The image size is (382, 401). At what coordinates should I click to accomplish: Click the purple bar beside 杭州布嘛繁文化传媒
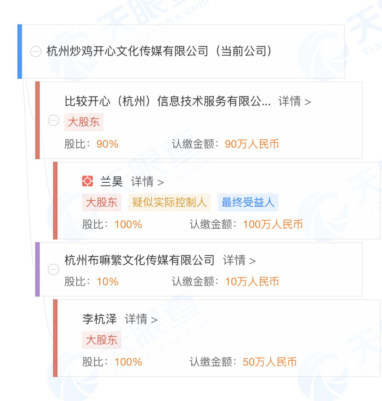pyautogui.click(x=37, y=269)
